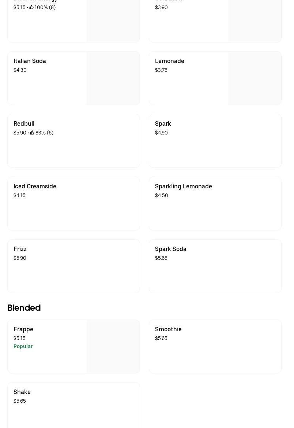Choose the Spark drink for $4.90
Image resolution: width=294 pixels, height=428 pixels.
coord(215,141)
